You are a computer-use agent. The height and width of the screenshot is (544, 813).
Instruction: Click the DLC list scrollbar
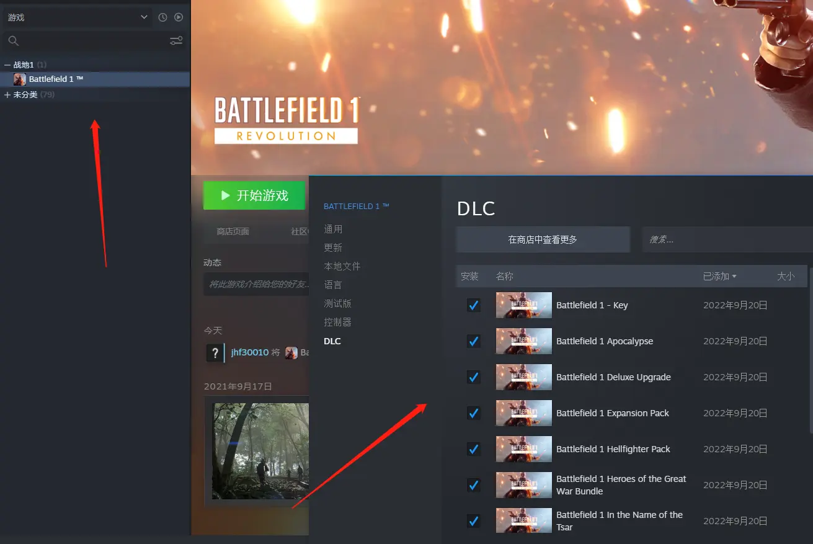[810, 350]
